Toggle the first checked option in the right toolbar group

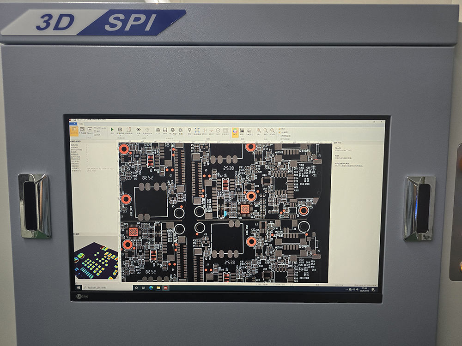[x=279, y=130]
